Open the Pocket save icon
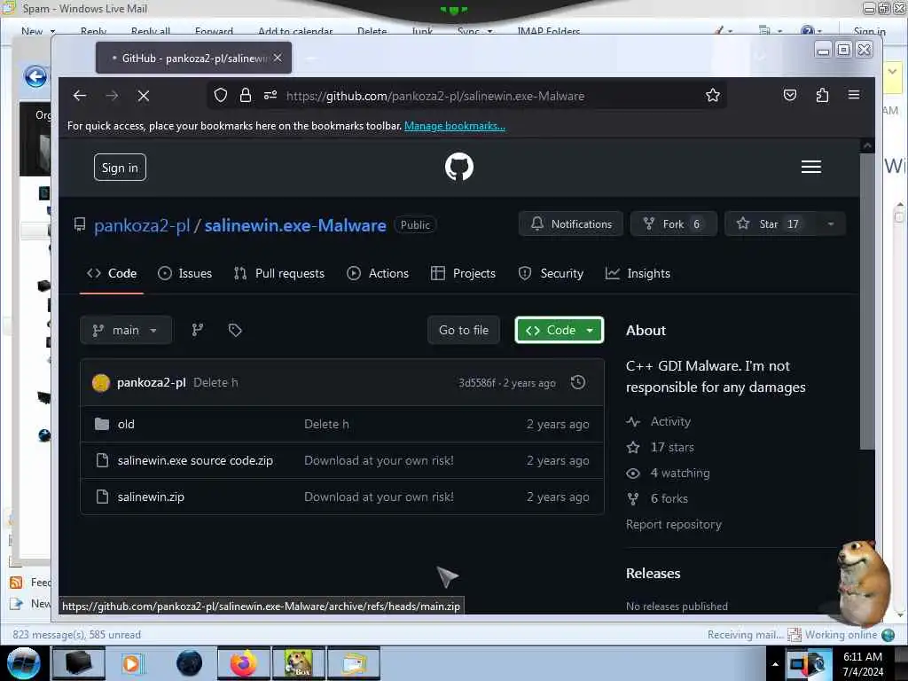908x681 pixels. pyautogui.click(x=789, y=95)
